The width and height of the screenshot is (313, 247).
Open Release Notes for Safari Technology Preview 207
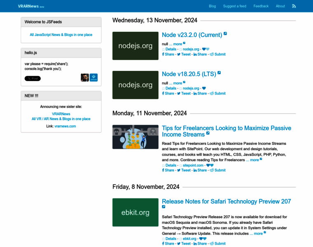click(227, 201)
